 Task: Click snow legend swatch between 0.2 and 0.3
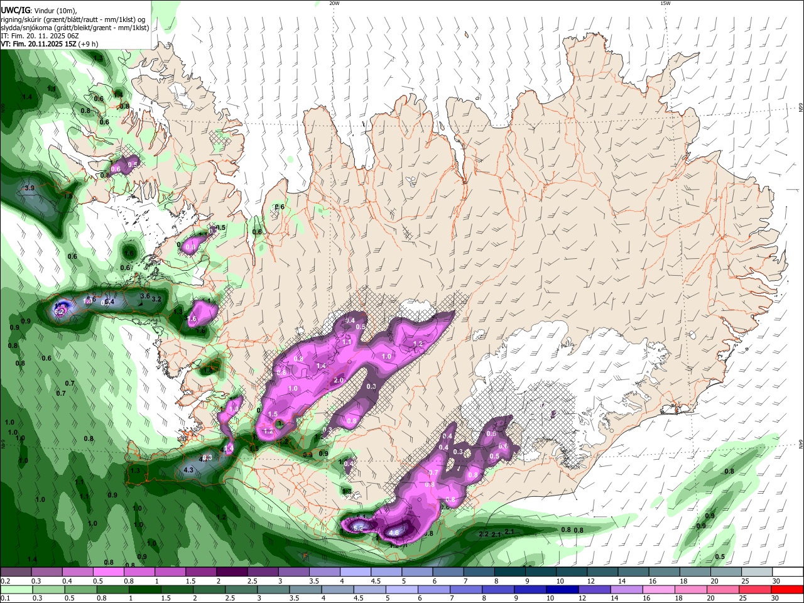coord(15,572)
